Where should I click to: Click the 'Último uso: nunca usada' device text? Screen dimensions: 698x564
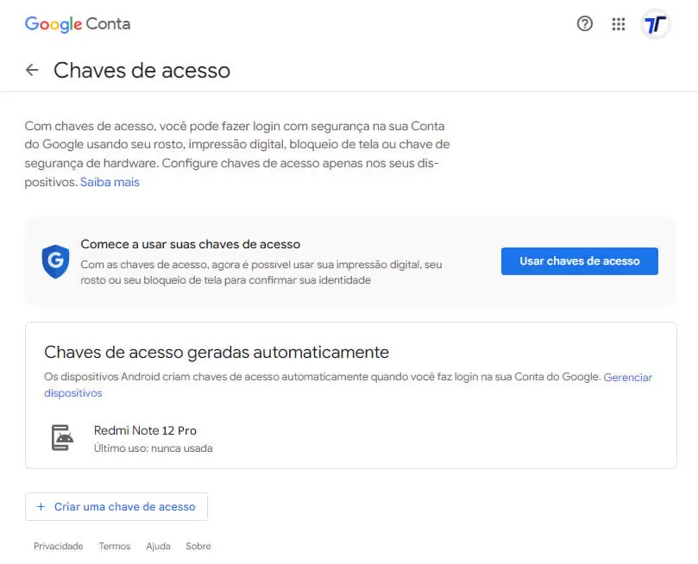[153, 448]
